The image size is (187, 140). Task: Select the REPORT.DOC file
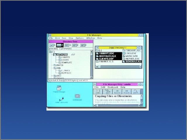pyautogui.click(x=131, y=59)
